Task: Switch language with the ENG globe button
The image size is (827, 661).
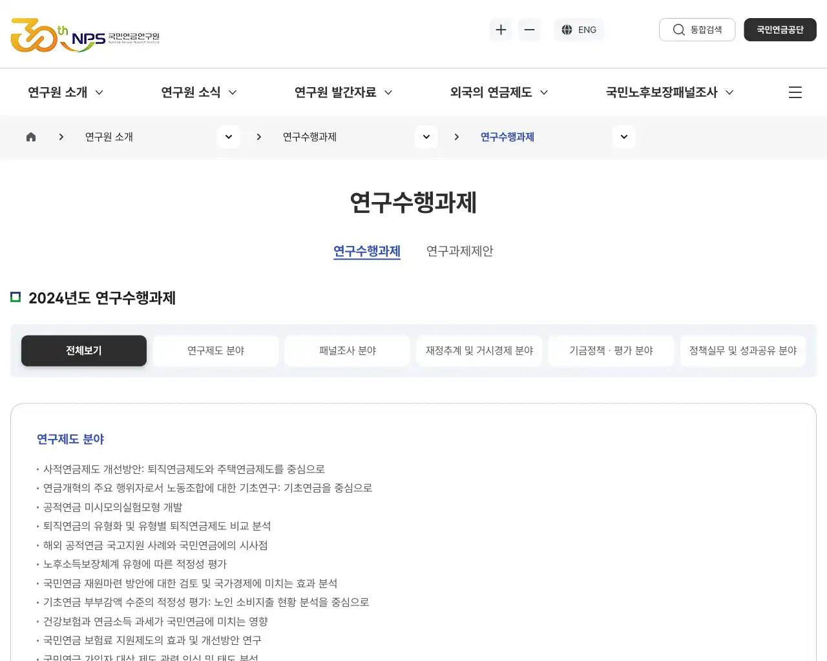Action: tap(579, 30)
